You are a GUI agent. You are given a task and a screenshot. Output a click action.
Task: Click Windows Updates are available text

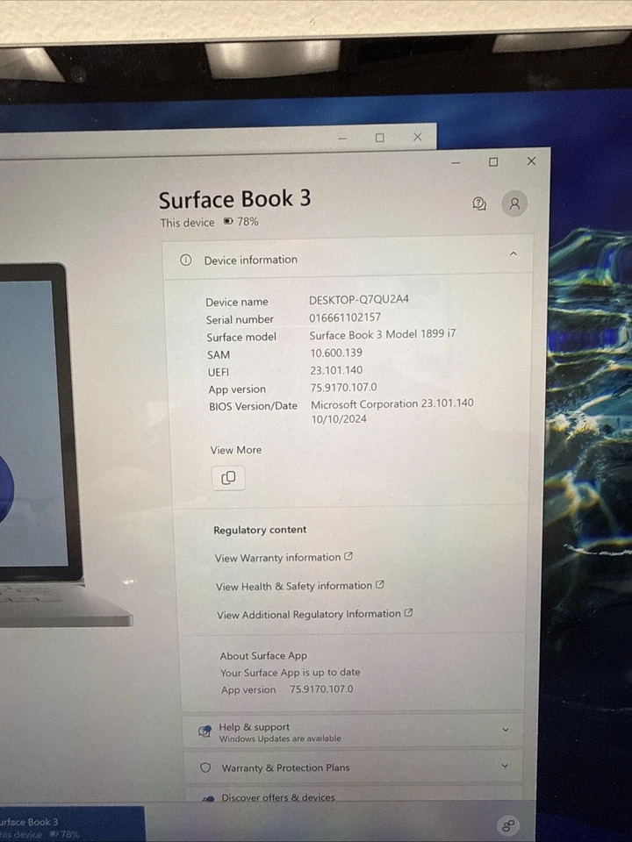pyautogui.click(x=280, y=739)
